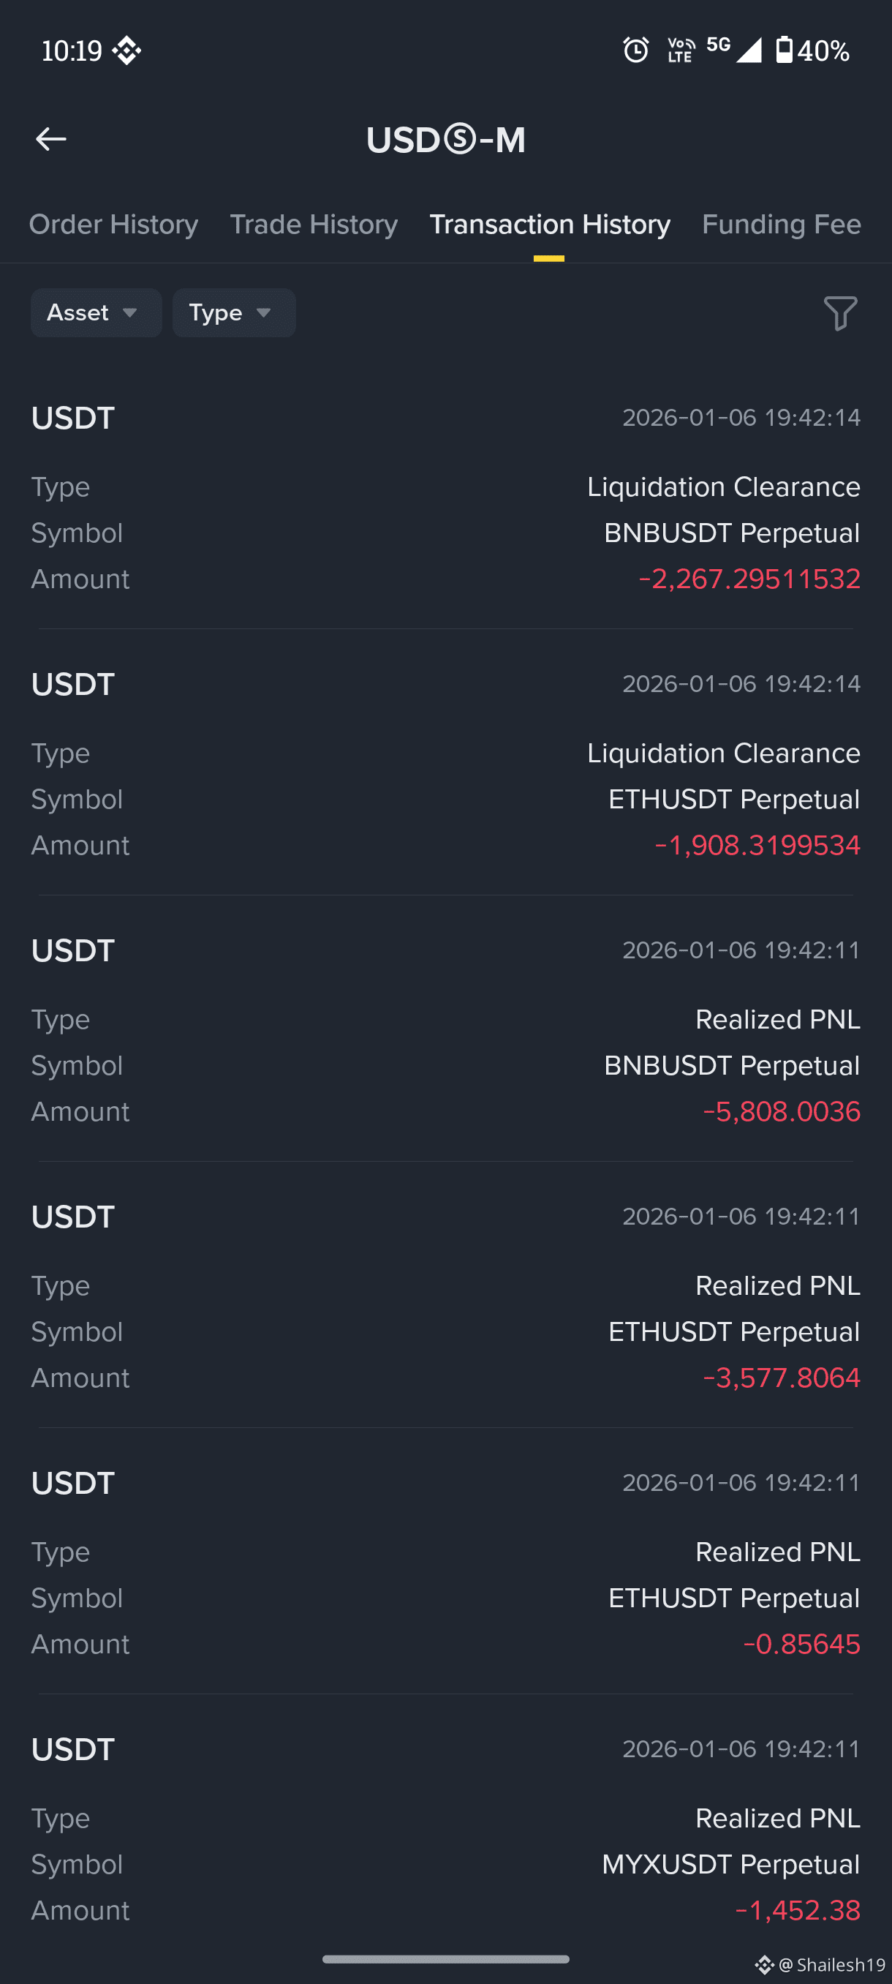Click the Asset dropdown arrow
This screenshot has height=1984, width=892.
tap(130, 312)
